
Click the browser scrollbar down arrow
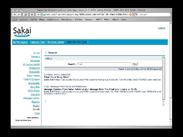(171, 124)
